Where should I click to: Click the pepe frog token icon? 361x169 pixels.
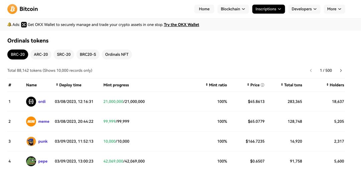[x=31, y=161]
